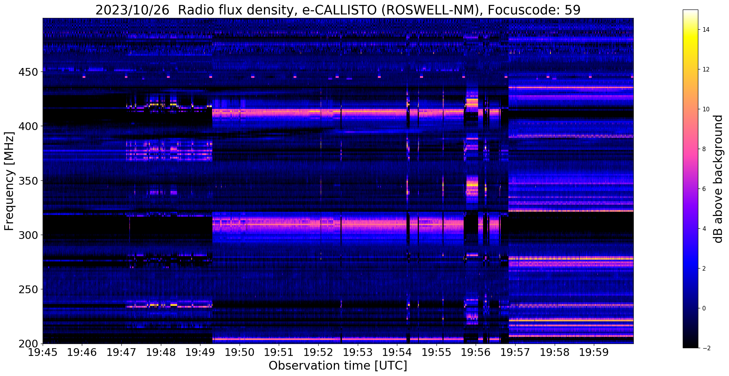Click the colorbar tick label 4
The image size is (729, 376).
click(x=704, y=229)
